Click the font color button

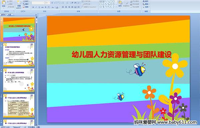click(57, 7)
